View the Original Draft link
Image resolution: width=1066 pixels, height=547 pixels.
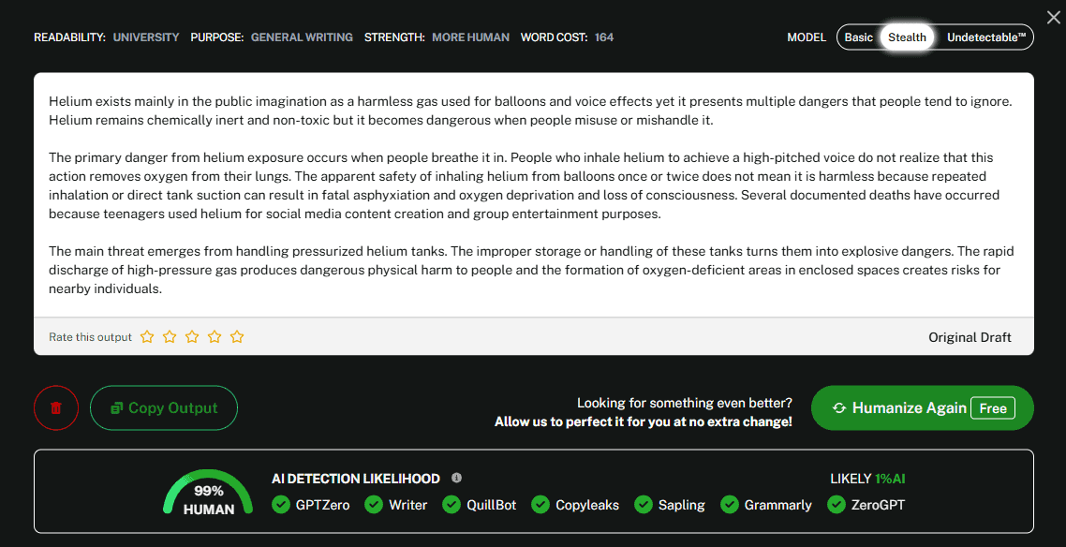tap(970, 337)
